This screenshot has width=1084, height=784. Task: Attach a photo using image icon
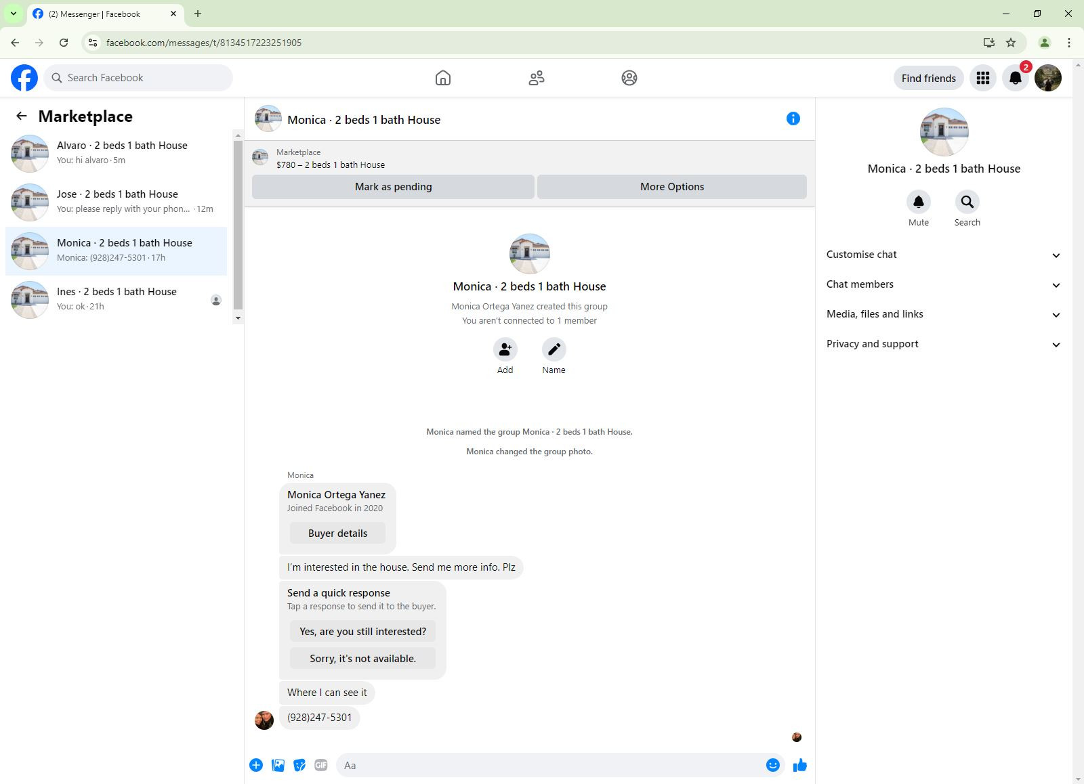(x=278, y=765)
